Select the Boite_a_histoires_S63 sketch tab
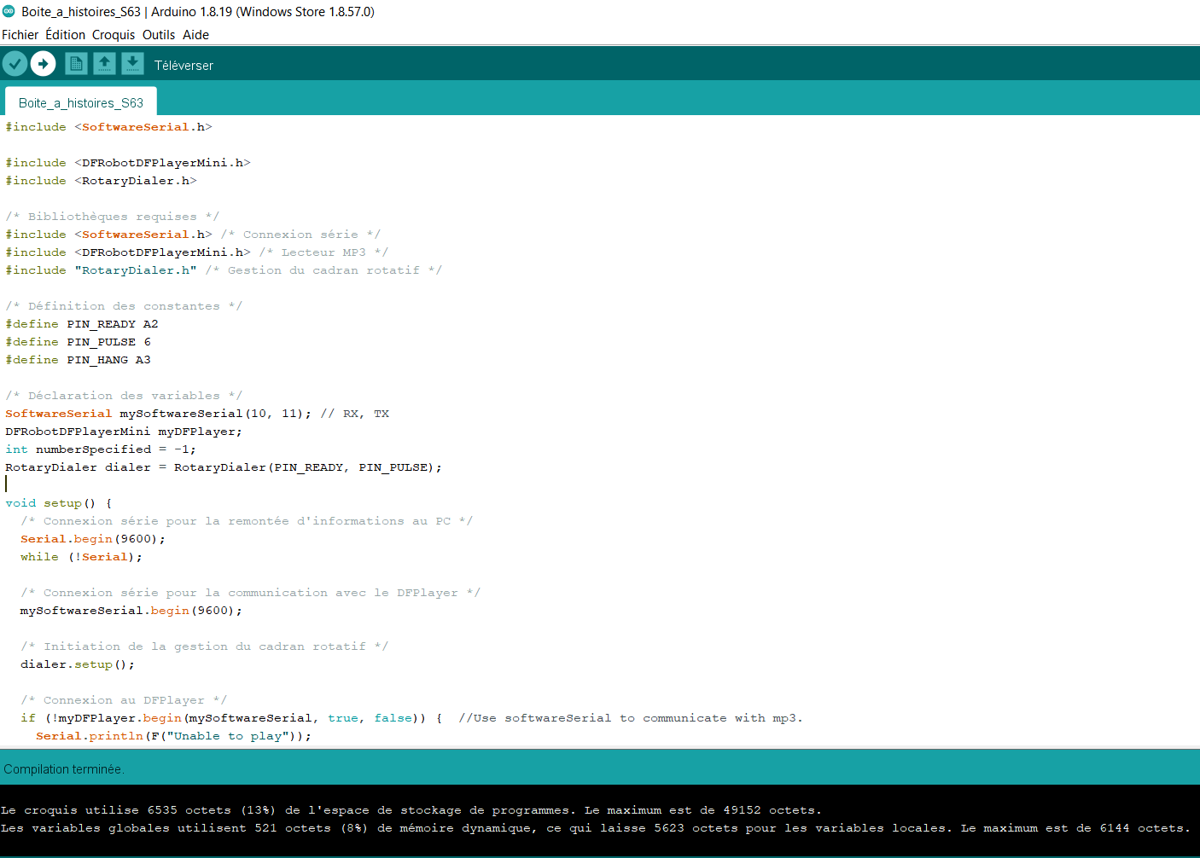This screenshot has width=1200, height=858. click(81, 103)
